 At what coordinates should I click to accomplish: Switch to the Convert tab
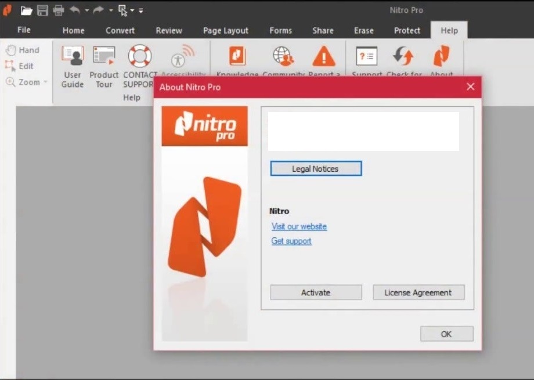pyautogui.click(x=120, y=30)
